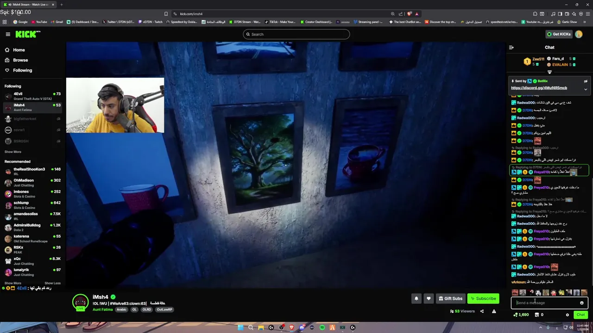This screenshot has width=593, height=333.
Task: Open bigfatherkwt offline channel
Action: click(x=32, y=119)
